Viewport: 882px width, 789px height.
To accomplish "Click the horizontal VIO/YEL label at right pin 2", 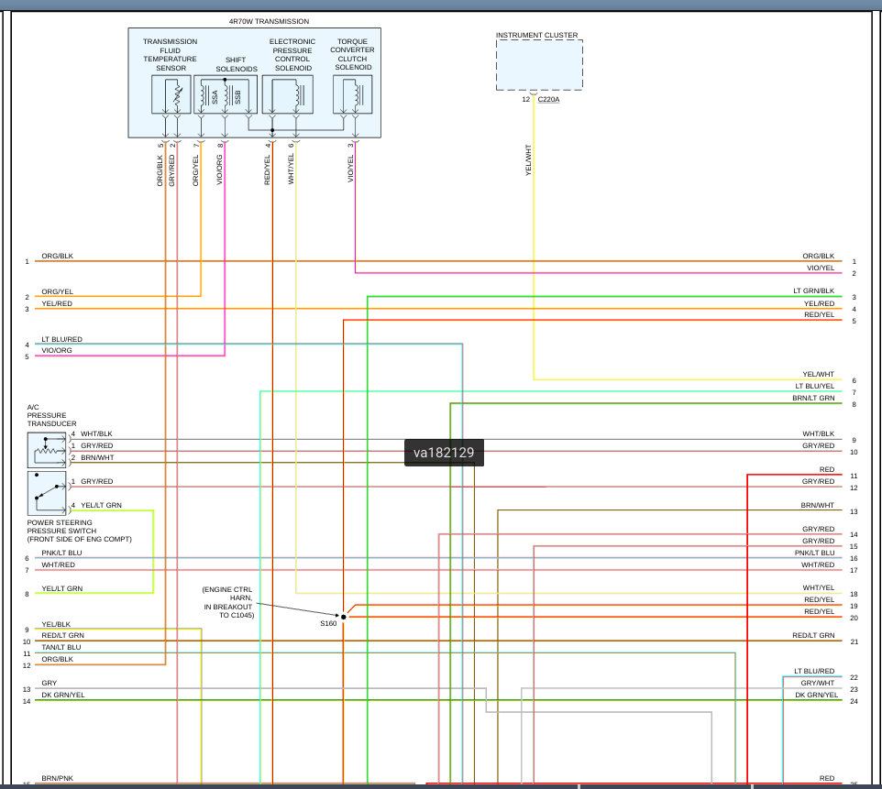I will (821, 268).
